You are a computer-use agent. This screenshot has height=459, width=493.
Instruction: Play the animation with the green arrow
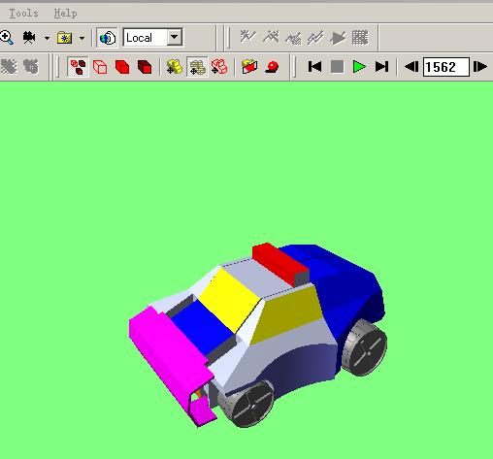click(359, 67)
